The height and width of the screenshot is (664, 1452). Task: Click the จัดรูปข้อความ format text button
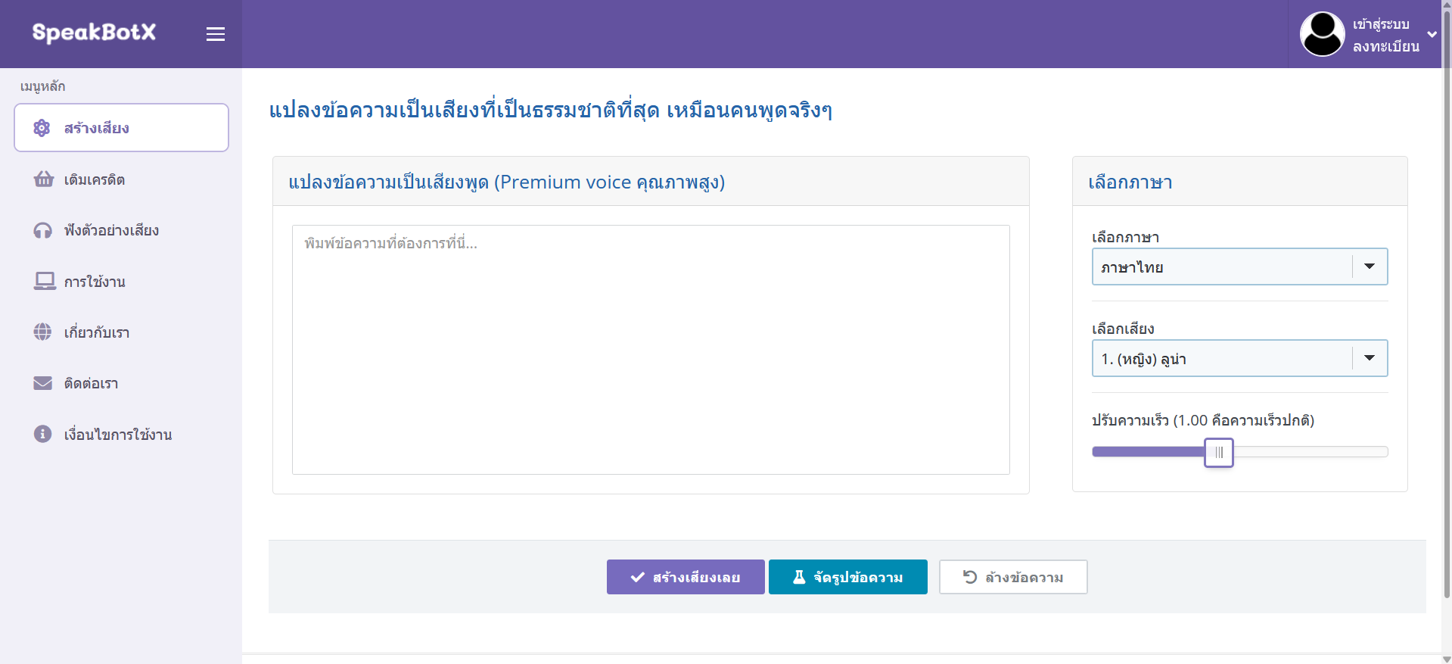[847, 577]
